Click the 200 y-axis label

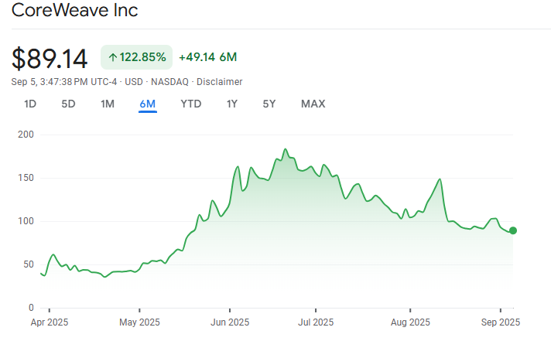[26, 135]
